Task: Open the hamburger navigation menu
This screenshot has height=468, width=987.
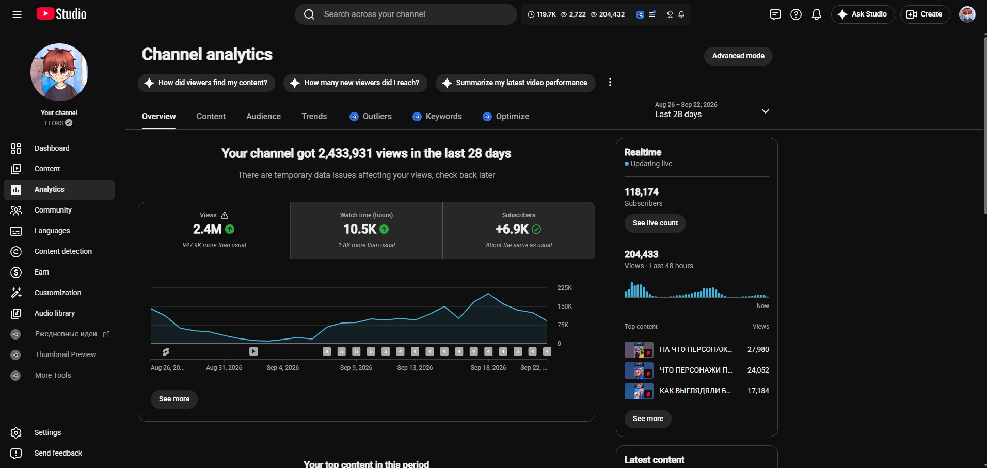Action: (x=17, y=14)
